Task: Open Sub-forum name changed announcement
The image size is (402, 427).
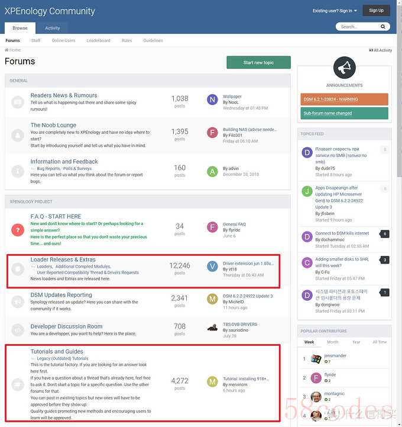Action: tap(344, 113)
